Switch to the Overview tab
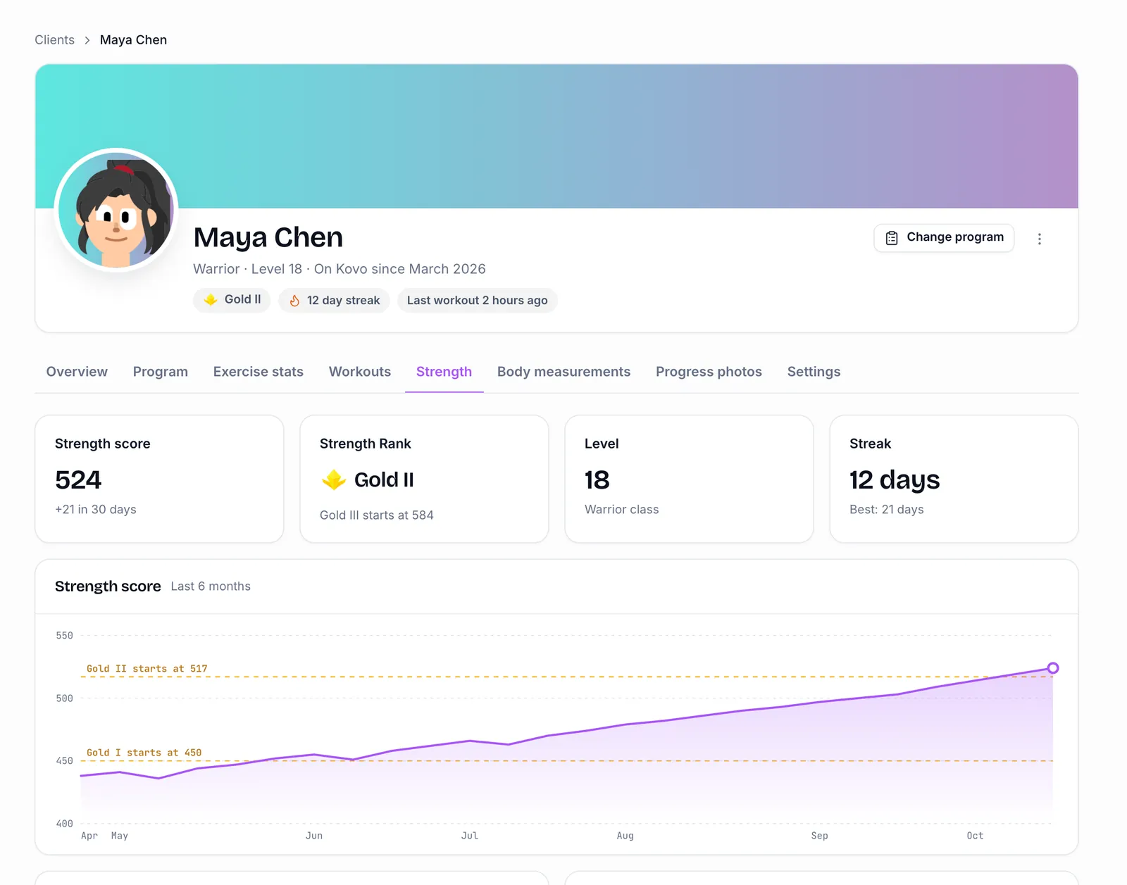The height and width of the screenshot is (885, 1127). pos(77,372)
